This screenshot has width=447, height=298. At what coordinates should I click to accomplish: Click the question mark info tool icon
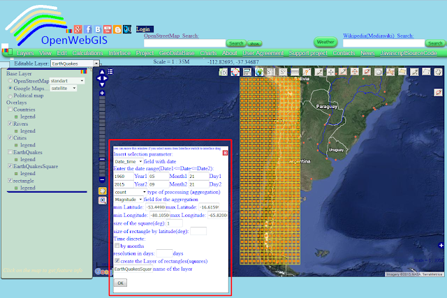[x=307, y=72]
